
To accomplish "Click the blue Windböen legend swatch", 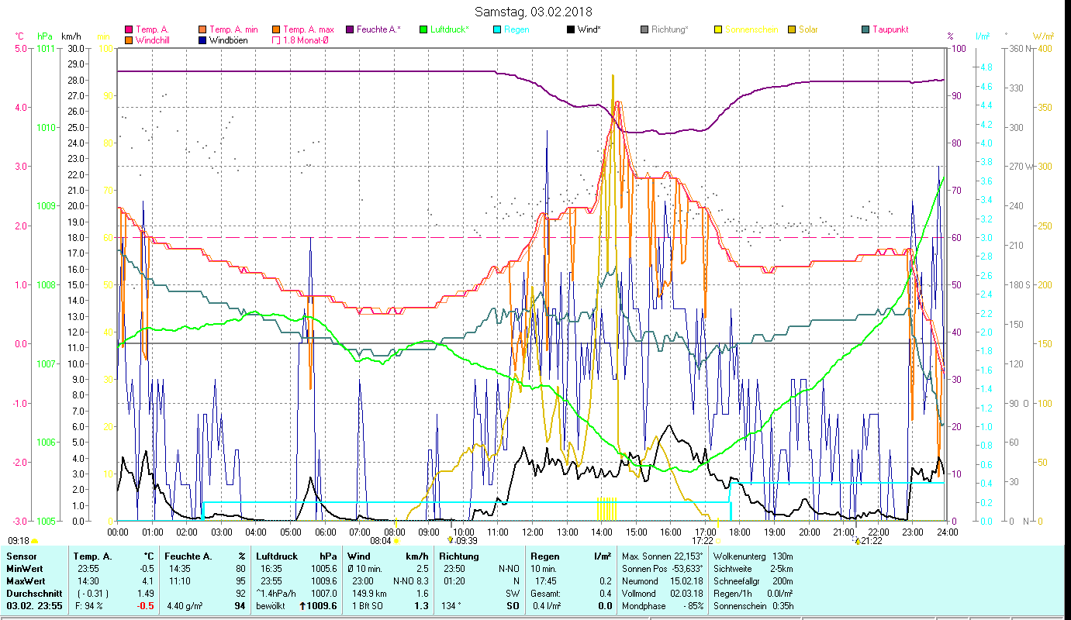I will (202, 40).
